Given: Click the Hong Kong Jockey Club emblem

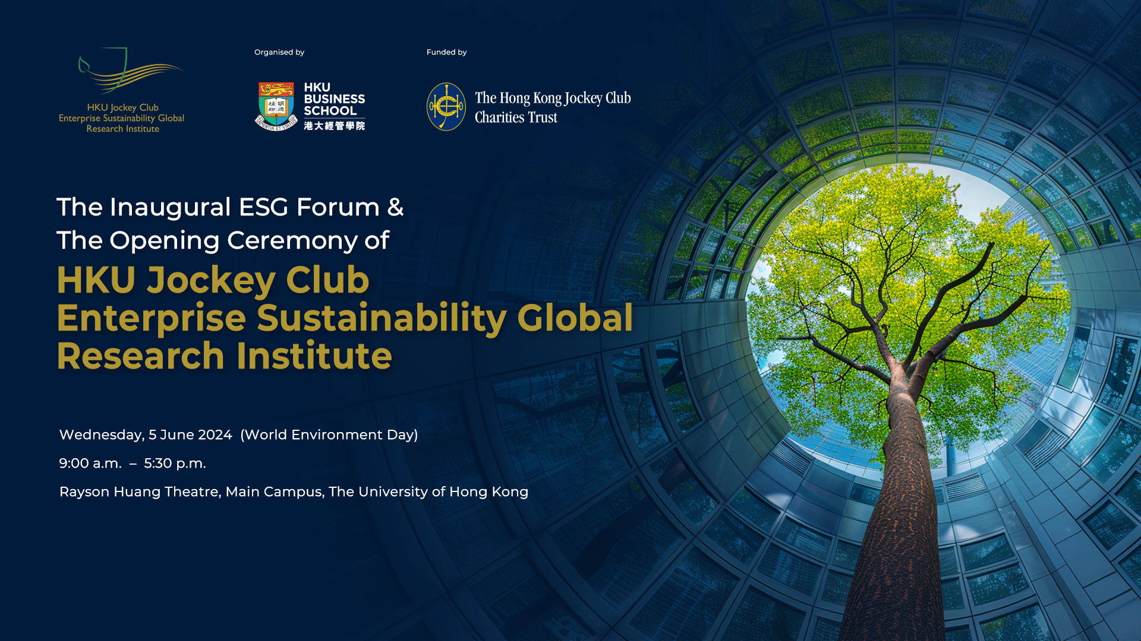Looking at the screenshot, I should (x=446, y=106).
